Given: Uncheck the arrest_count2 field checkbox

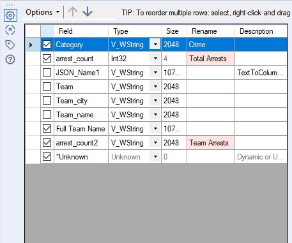Looking at the screenshot, I should pyautogui.click(x=47, y=143).
